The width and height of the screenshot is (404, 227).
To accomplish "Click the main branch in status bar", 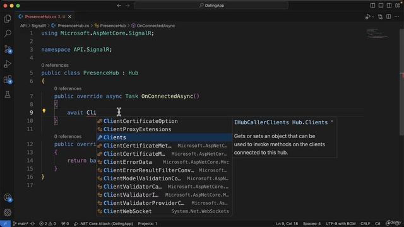I will tap(21, 224).
